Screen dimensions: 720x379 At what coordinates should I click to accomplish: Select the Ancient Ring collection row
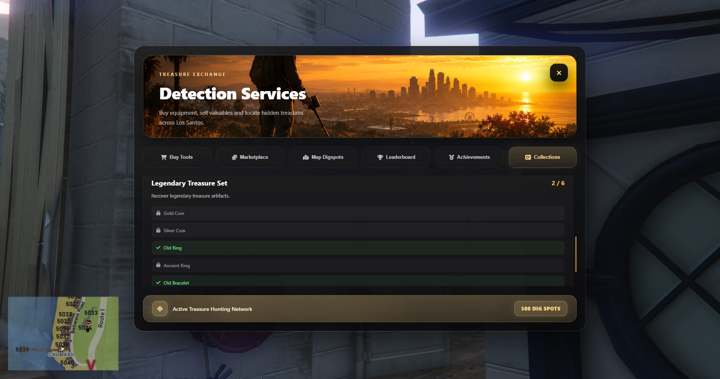[358, 265]
